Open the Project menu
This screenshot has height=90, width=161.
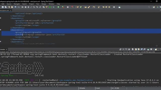[x=31, y=4]
